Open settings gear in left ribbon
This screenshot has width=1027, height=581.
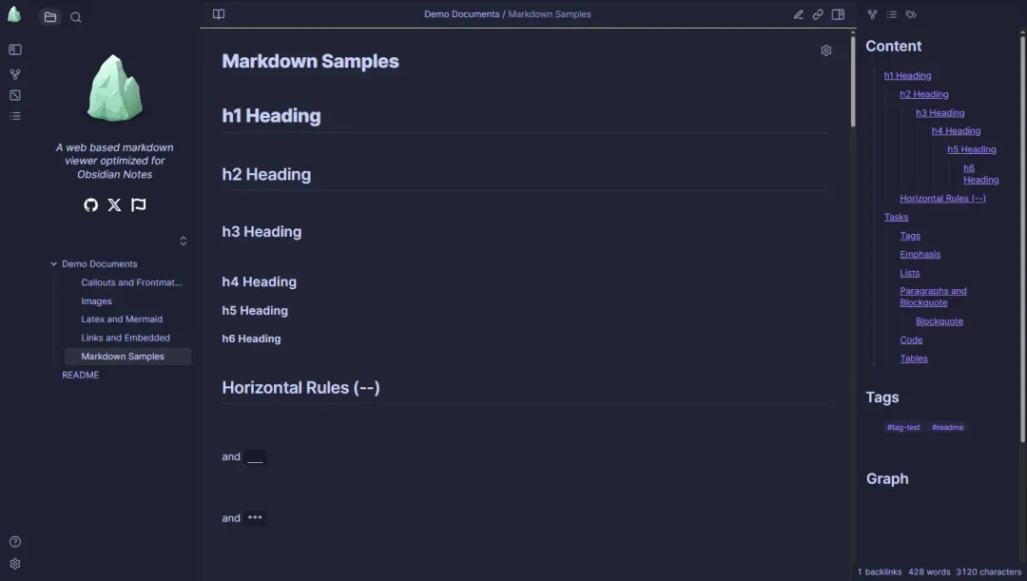pyautogui.click(x=15, y=564)
